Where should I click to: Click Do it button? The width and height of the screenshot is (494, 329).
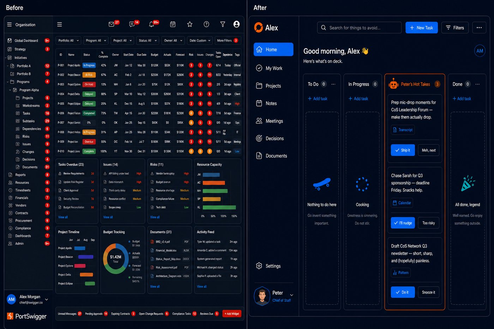click(403, 292)
